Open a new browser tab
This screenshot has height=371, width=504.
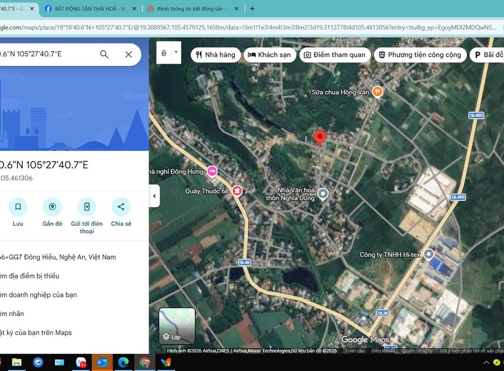click(252, 8)
